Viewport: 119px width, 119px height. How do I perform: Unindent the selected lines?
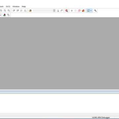[18, 11]
